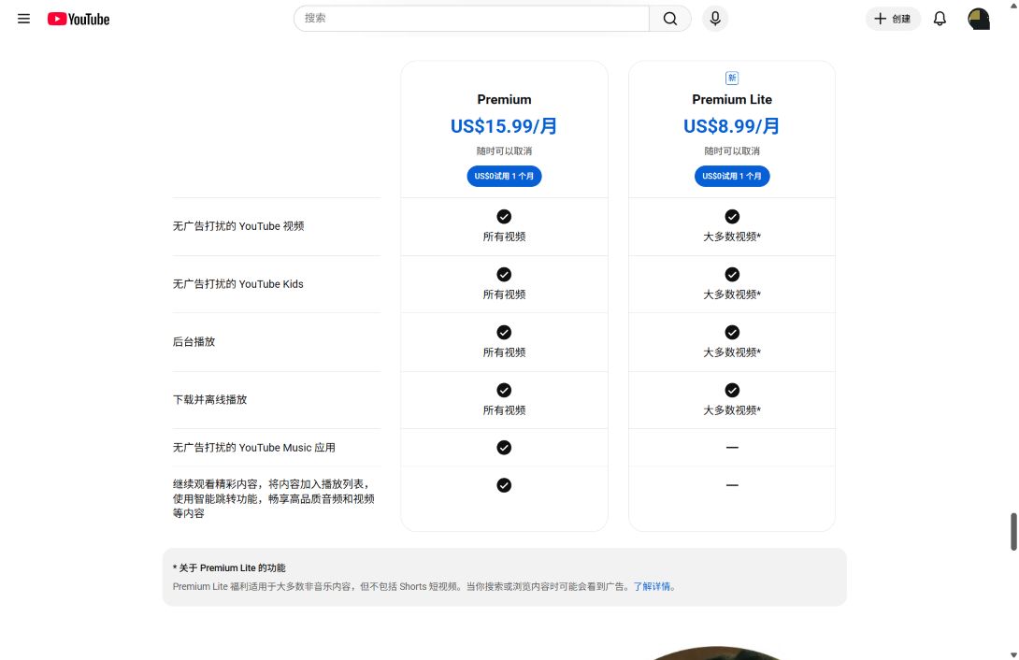Start voice search with microphone
Screen dimensions: 1019x660
[x=715, y=19]
